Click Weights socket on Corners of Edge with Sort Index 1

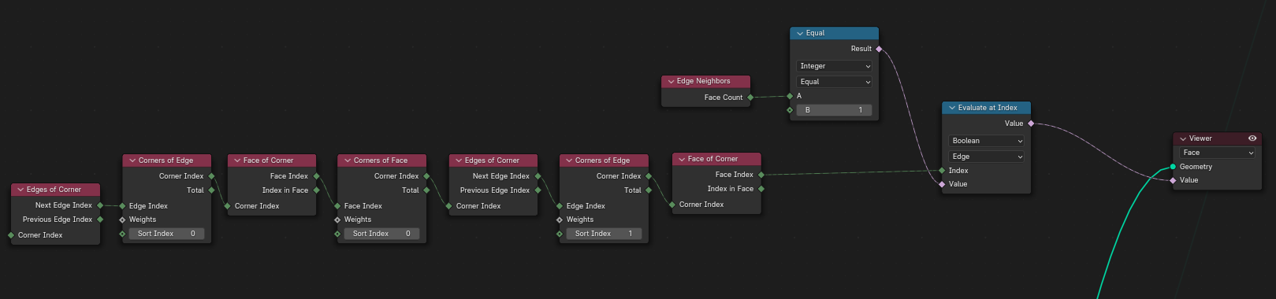pos(560,220)
